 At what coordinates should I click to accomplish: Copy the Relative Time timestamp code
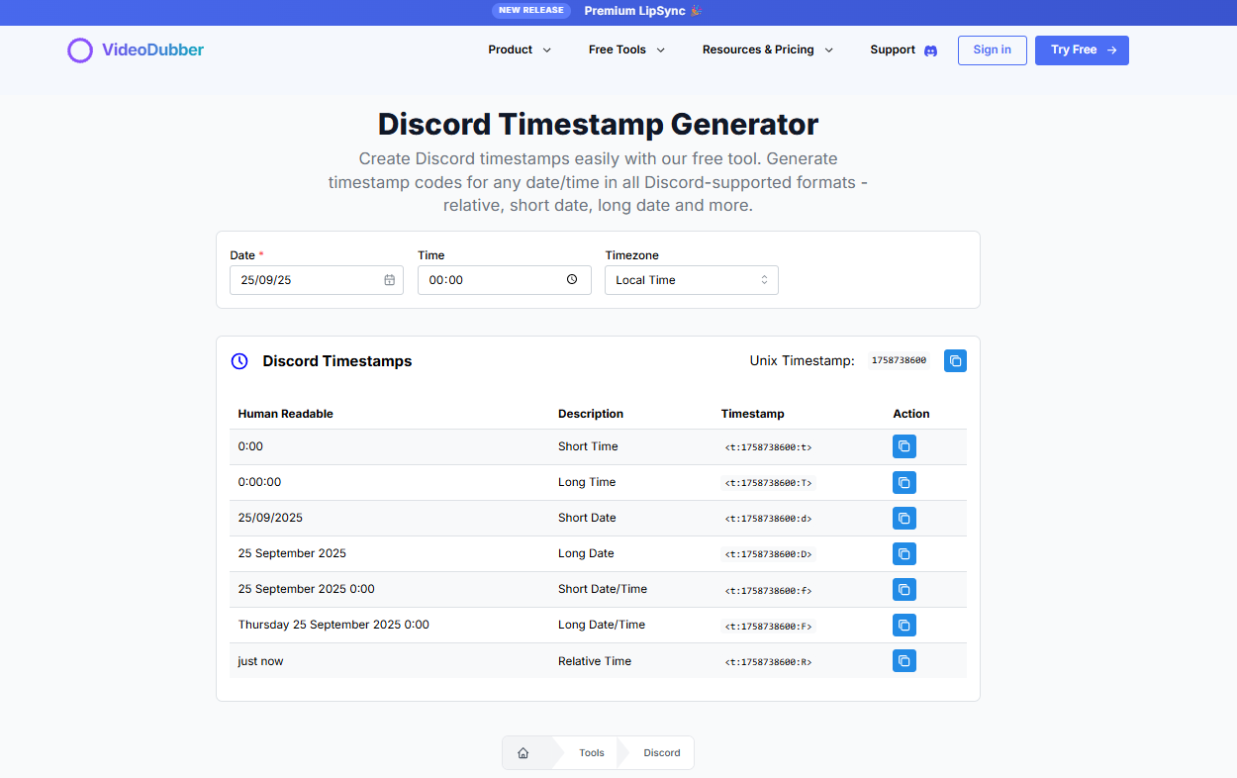(904, 660)
